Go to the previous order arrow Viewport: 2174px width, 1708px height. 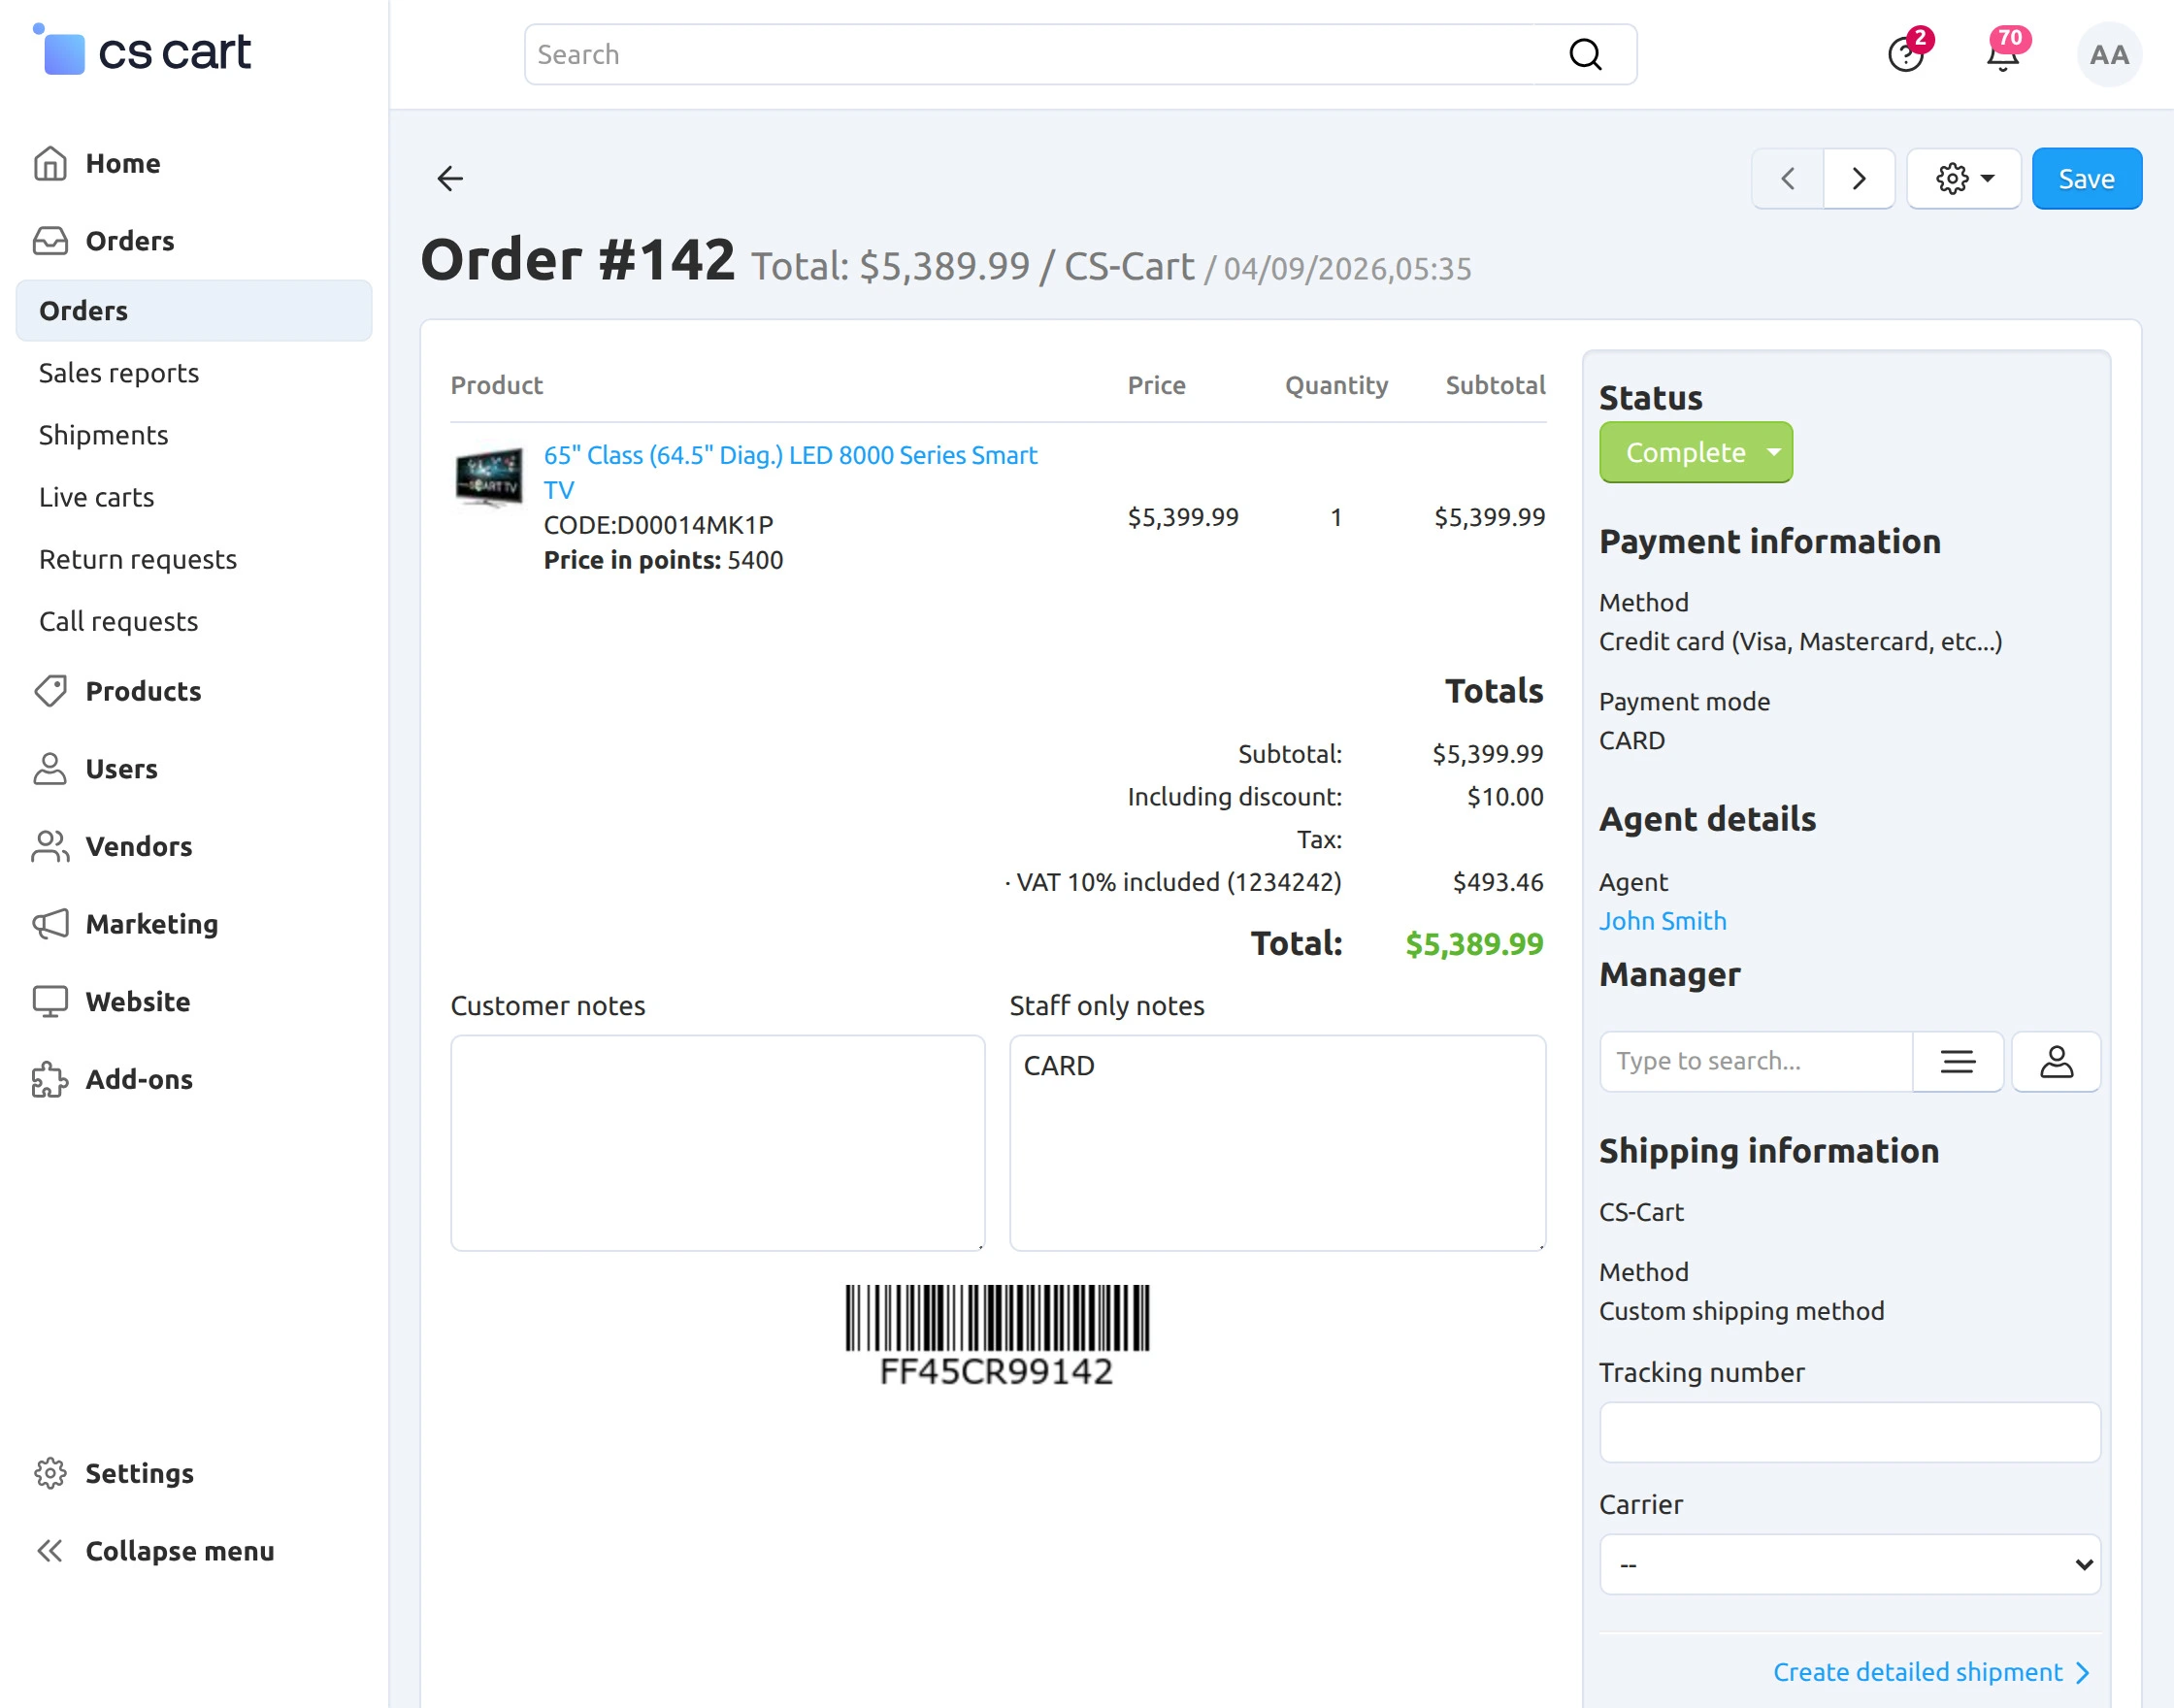tap(1788, 178)
